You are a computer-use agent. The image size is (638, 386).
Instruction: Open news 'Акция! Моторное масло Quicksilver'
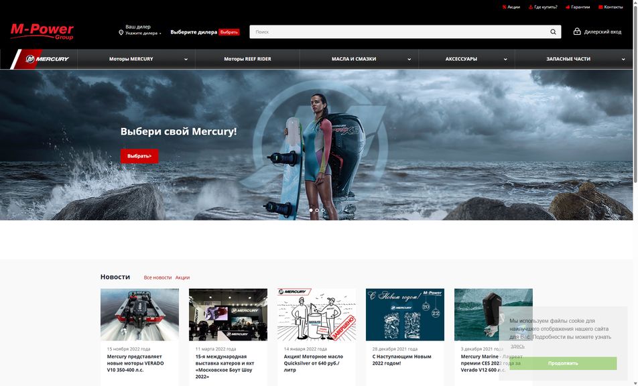314,363
